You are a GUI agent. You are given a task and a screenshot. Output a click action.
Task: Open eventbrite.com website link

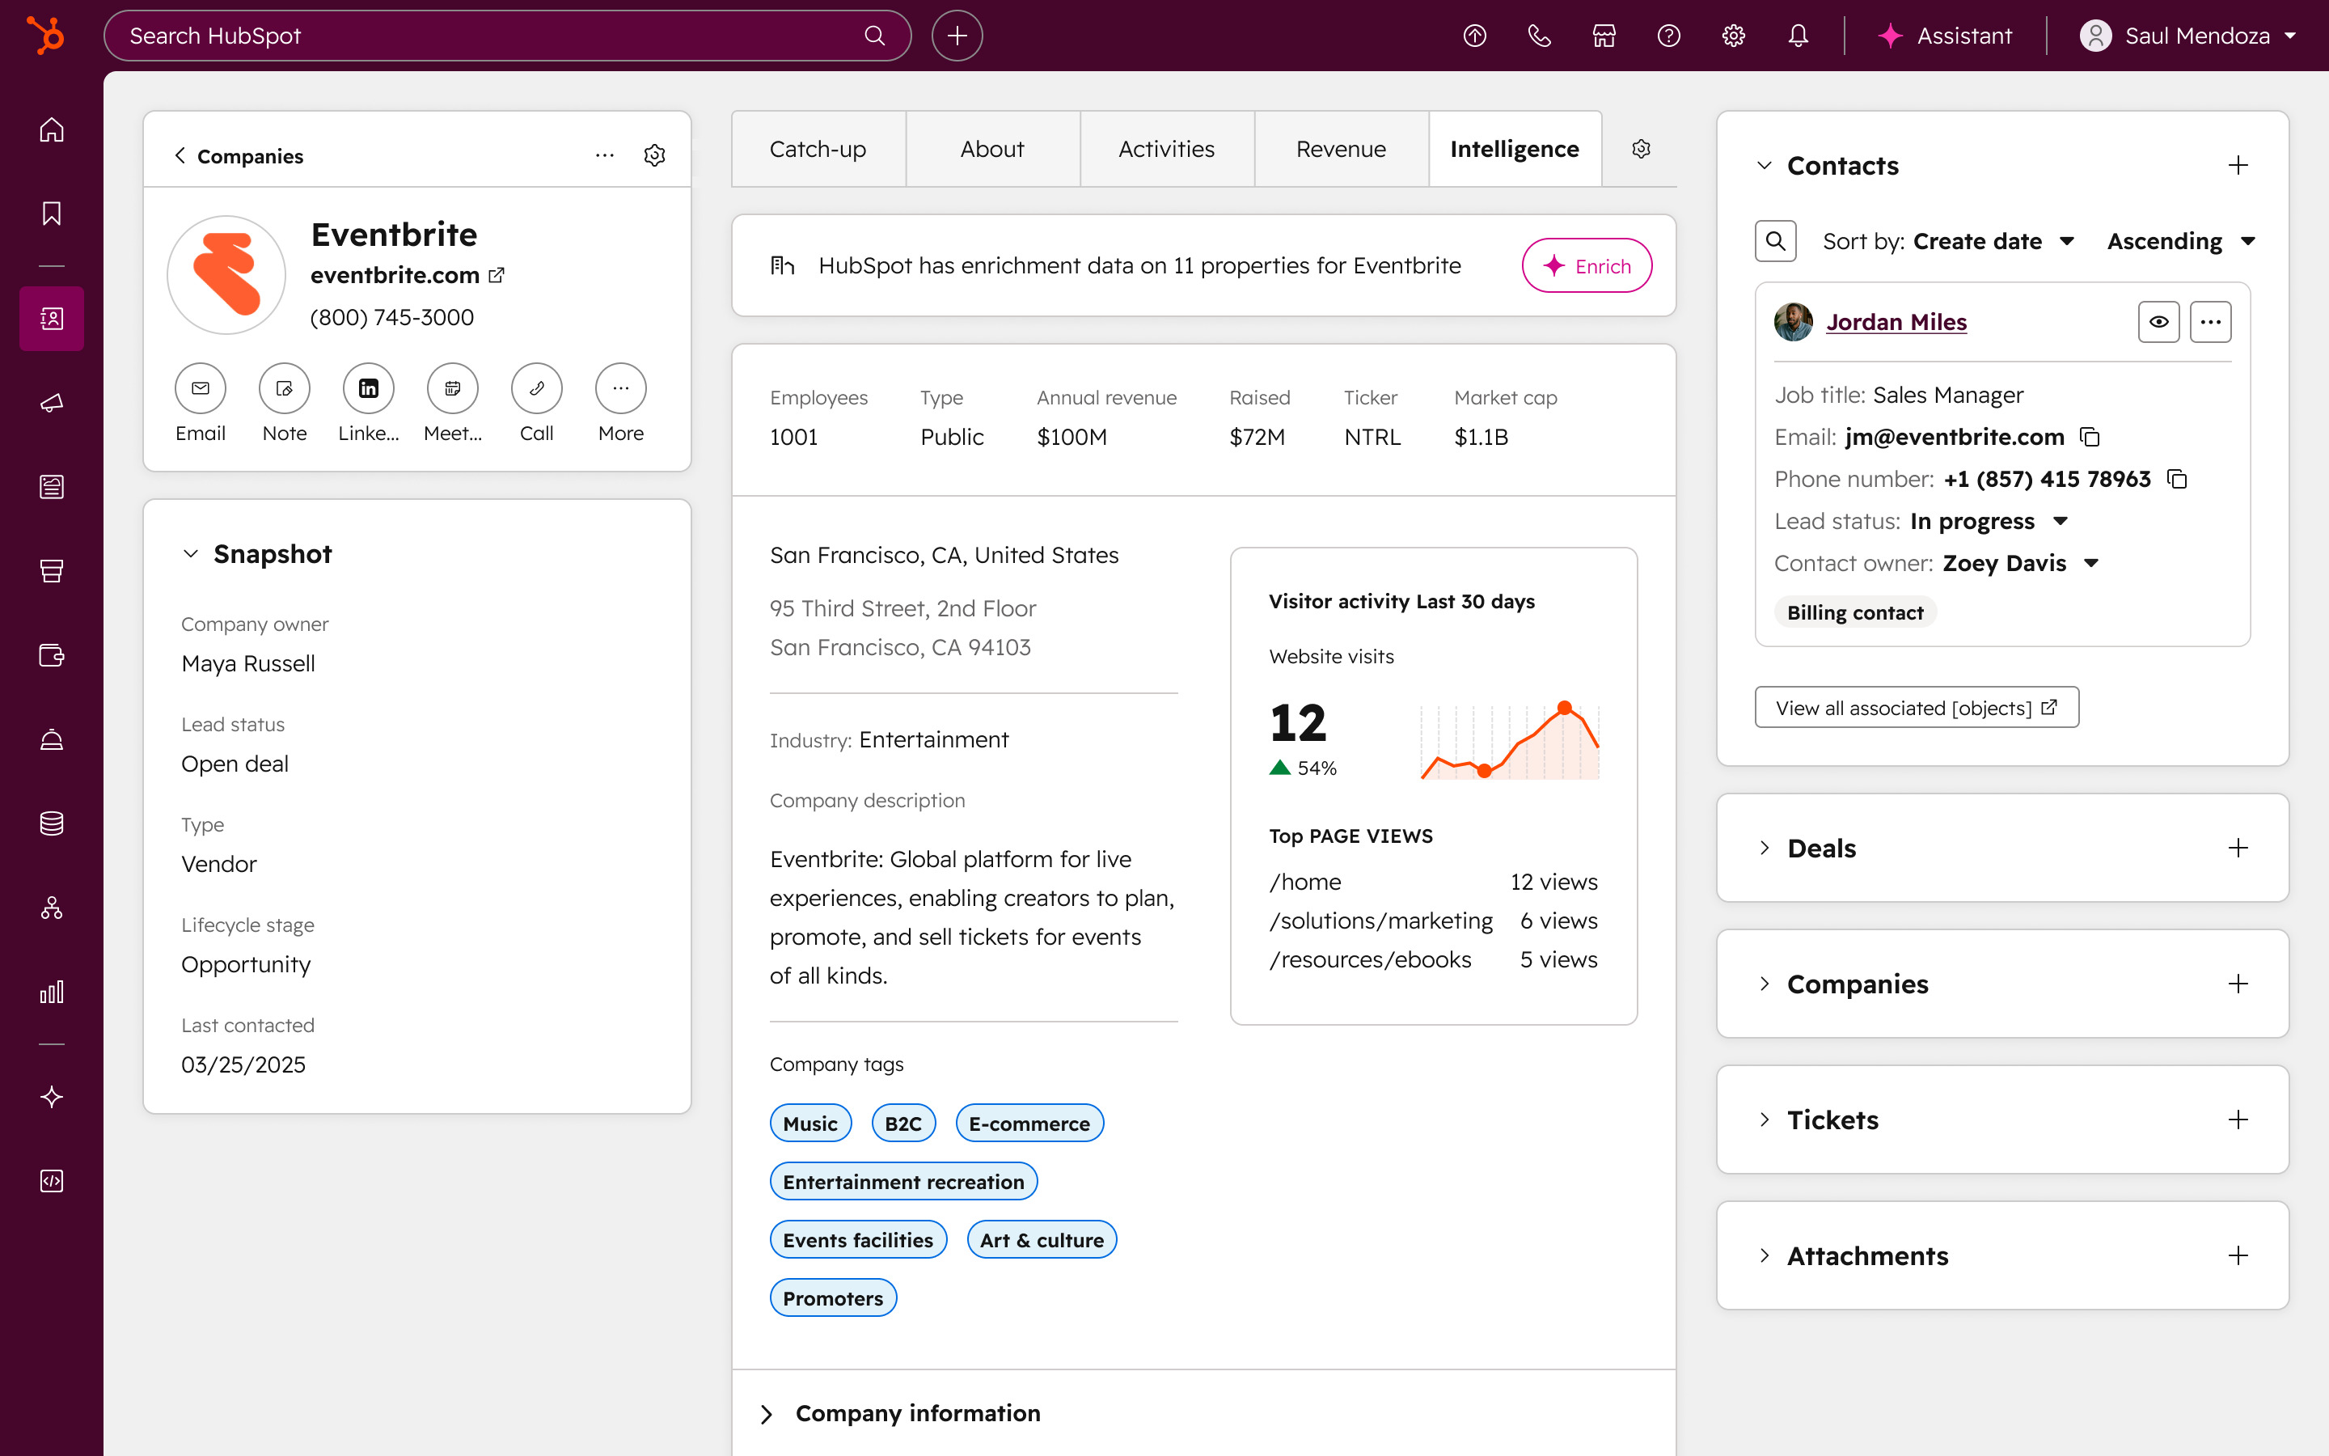click(407, 275)
